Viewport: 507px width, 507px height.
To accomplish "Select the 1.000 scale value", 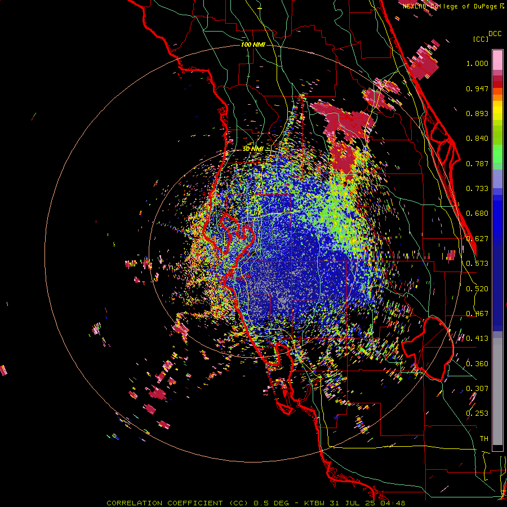I will point(477,63).
